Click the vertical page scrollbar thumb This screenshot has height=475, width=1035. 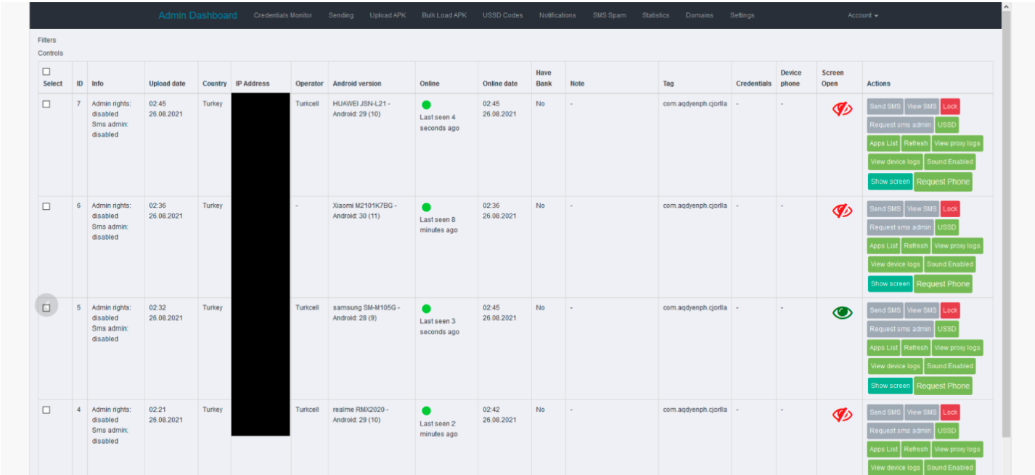tap(1006, 224)
